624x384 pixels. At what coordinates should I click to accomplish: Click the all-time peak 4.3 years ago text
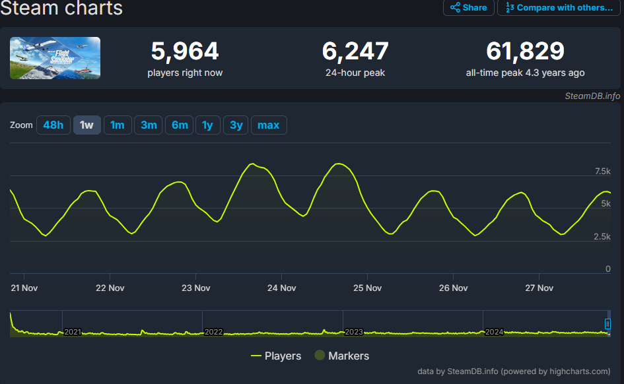pyautogui.click(x=526, y=73)
